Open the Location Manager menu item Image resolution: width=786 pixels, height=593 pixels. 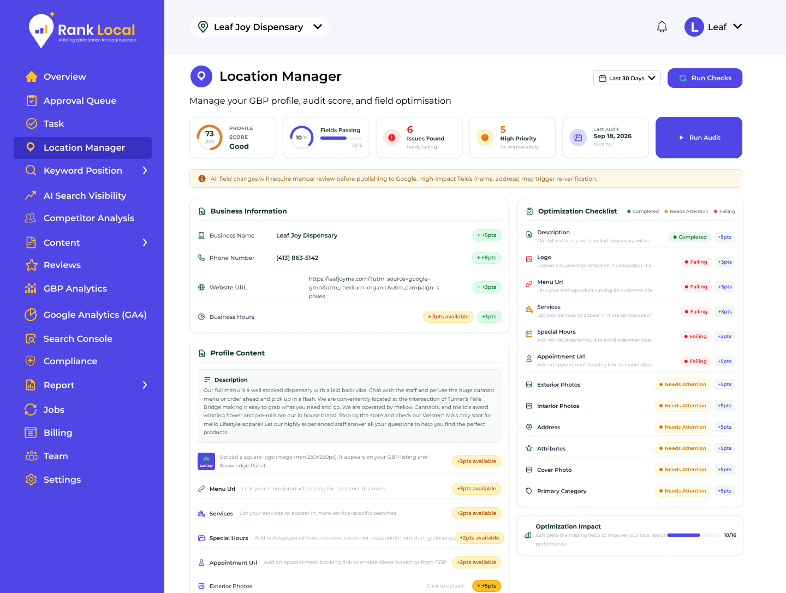82,148
